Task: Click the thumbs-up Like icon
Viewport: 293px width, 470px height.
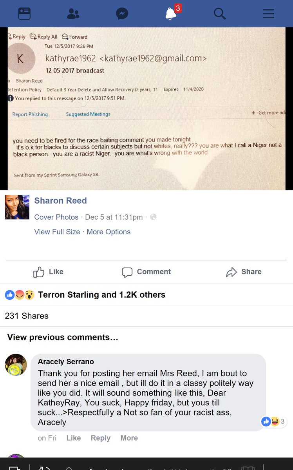Action: (39, 272)
